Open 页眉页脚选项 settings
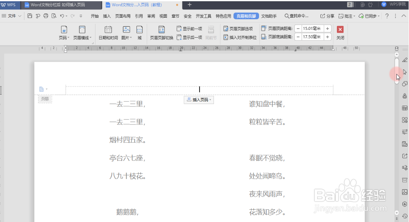Screen dimensions: 409x222 (x=238, y=29)
